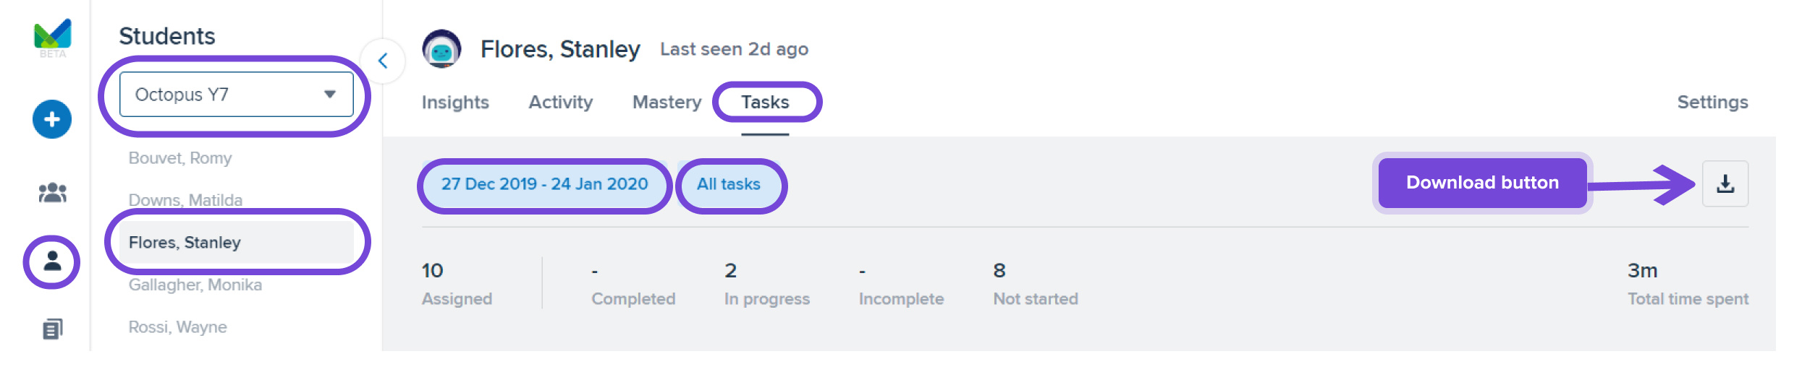Select student Rossi, Wayne

tap(178, 327)
